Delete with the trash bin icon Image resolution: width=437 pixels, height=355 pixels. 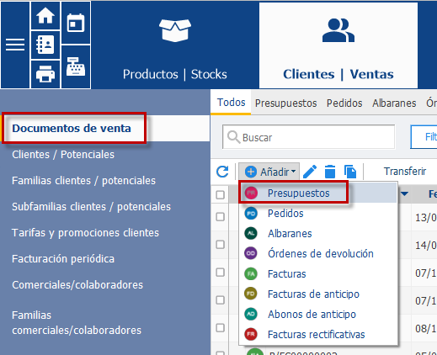coord(330,172)
